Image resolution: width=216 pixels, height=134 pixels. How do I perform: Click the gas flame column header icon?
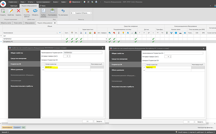pyautogui.click(x=128, y=33)
